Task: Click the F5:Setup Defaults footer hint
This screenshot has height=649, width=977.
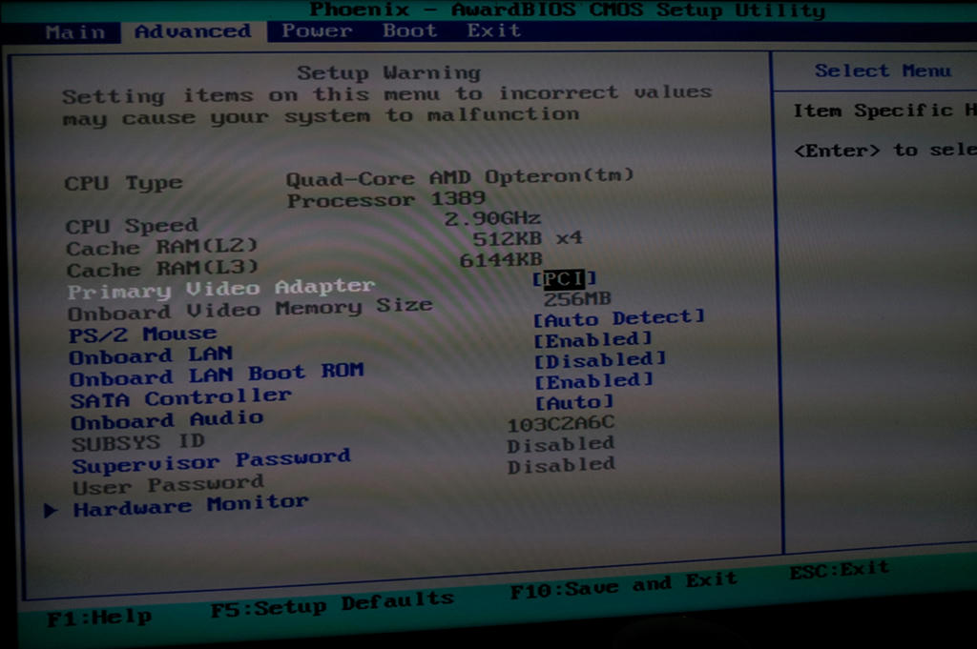Action: (x=332, y=603)
